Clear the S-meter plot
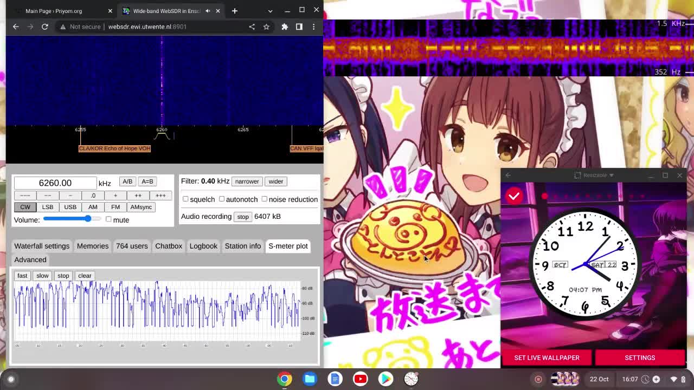Image resolution: width=694 pixels, height=390 pixels. pyautogui.click(x=85, y=276)
